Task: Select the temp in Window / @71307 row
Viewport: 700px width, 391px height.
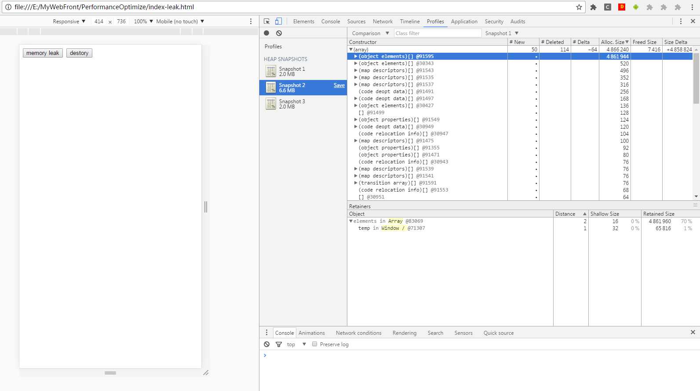Action: point(523,228)
